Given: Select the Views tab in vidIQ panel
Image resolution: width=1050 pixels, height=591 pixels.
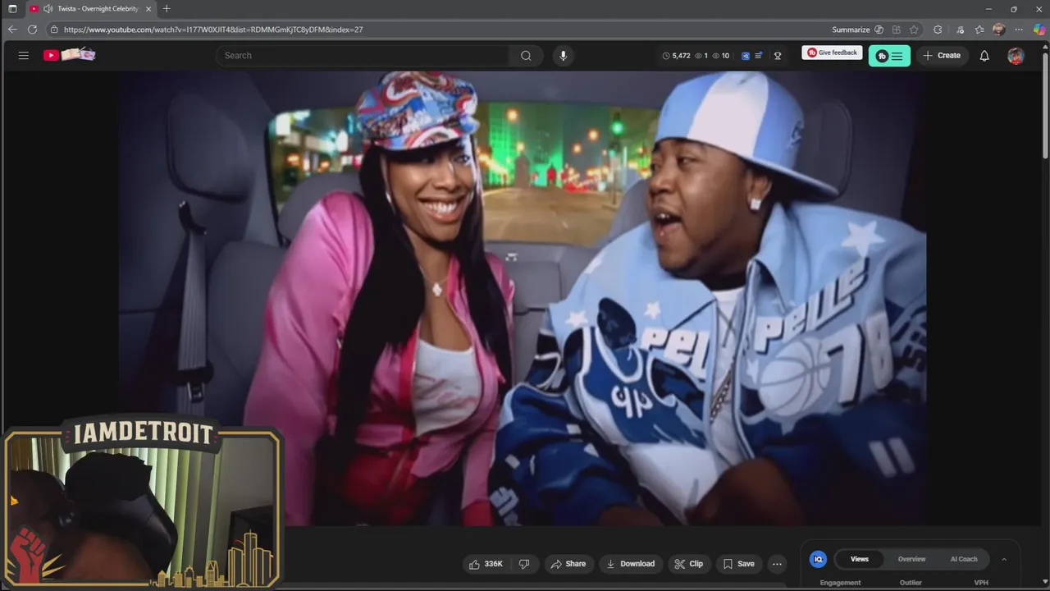Looking at the screenshot, I should [859, 559].
